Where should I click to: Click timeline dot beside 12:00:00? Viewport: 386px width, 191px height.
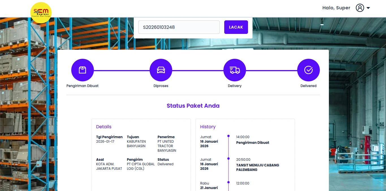(x=228, y=182)
